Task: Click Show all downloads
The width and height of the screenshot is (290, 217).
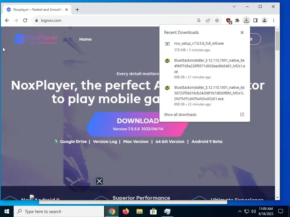Action: 180,114
